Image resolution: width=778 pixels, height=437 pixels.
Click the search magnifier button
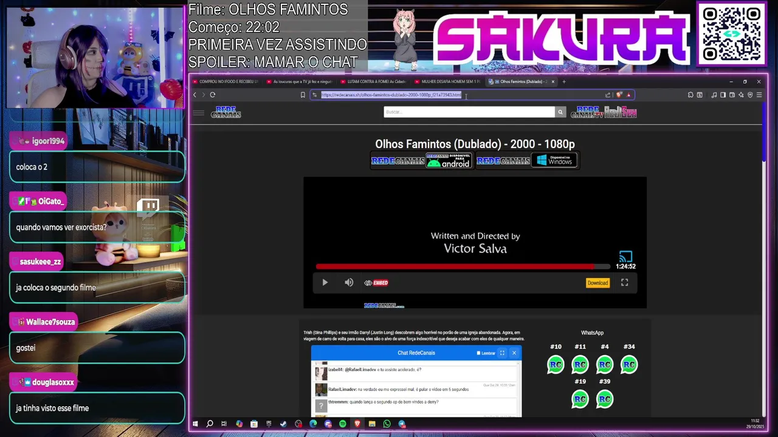[x=560, y=112]
